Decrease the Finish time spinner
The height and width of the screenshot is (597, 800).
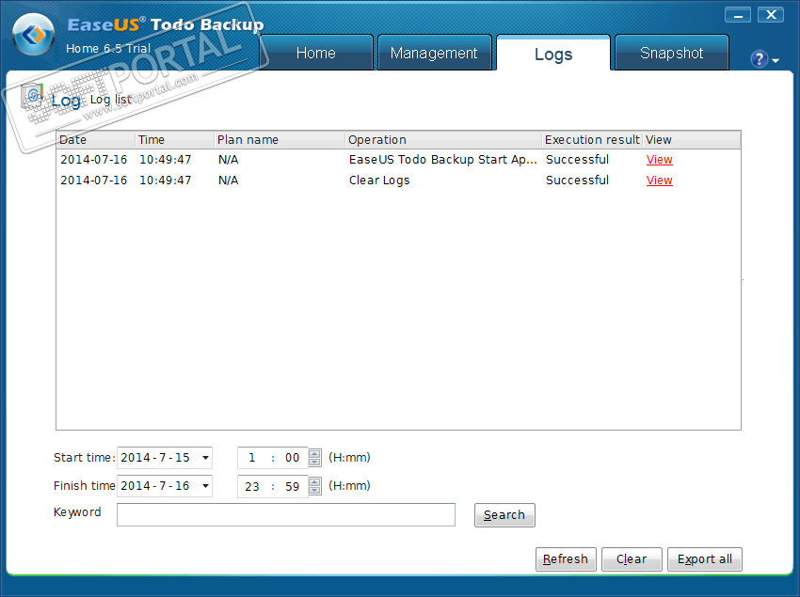point(314,491)
